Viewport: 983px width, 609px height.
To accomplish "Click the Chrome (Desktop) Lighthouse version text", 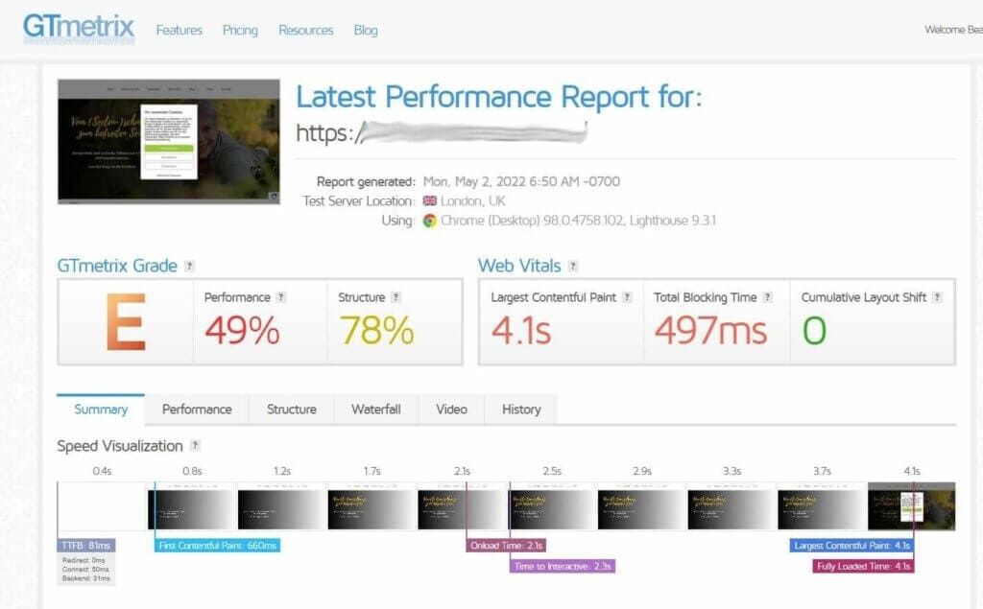I will tap(578, 221).
